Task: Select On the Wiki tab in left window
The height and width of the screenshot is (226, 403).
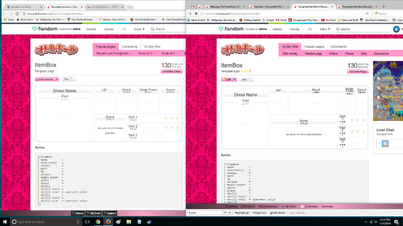Action: (x=152, y=46)
